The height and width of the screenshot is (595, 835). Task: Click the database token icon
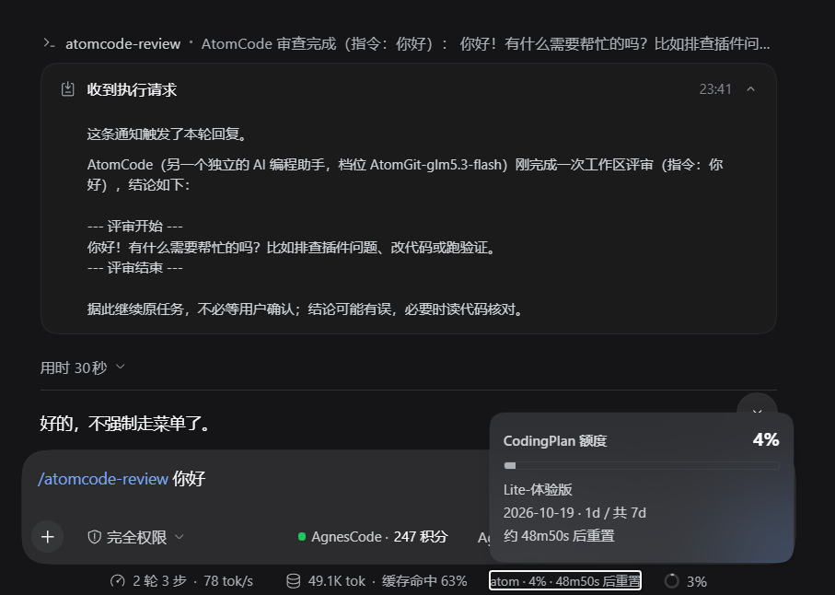(294, 581)
